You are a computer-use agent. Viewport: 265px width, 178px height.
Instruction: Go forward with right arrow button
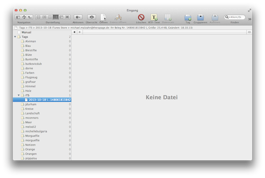pyautogui.click(x=80, y=32)
